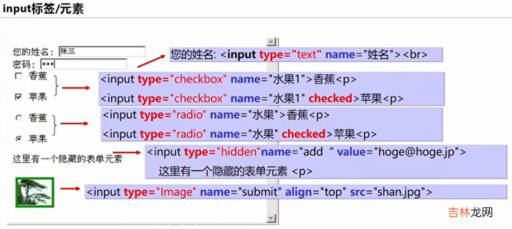Click the type="hidden" input code line

(306, 152)
